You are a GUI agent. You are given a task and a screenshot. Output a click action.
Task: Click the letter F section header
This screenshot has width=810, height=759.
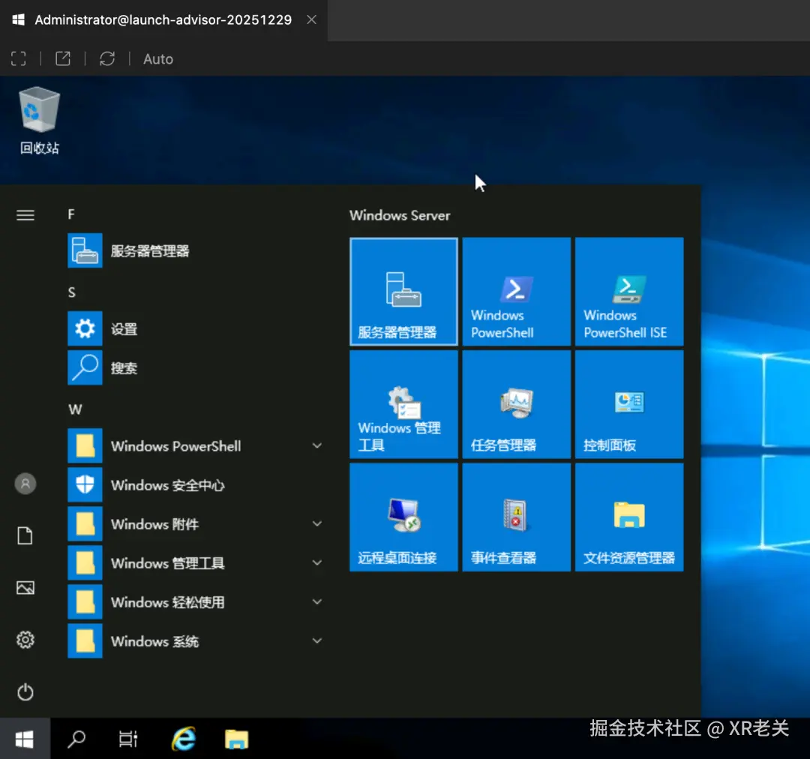[71, 214]
